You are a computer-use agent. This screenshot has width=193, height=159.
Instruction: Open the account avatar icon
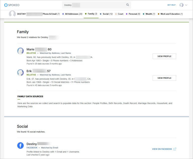click(x=181, y=5)
